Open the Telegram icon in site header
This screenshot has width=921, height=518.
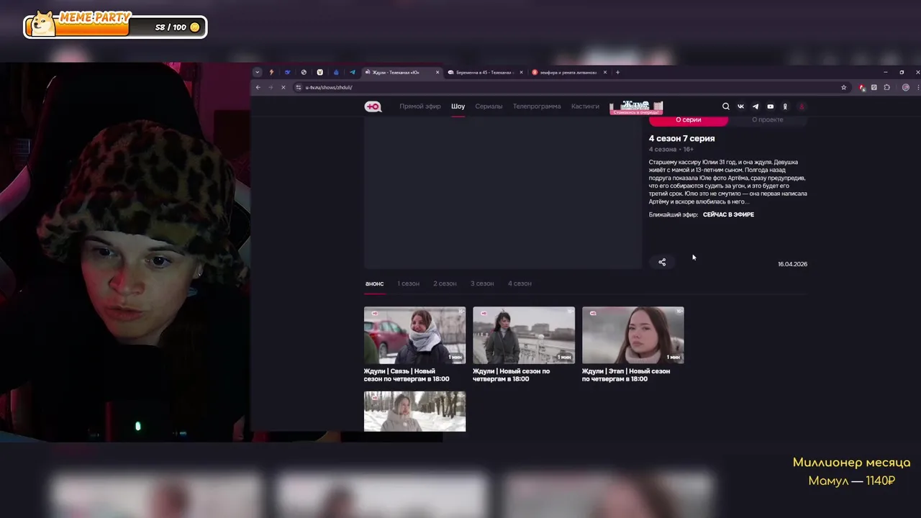(756, 106)
